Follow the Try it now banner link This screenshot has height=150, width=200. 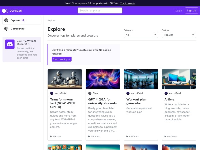[127, 3]
